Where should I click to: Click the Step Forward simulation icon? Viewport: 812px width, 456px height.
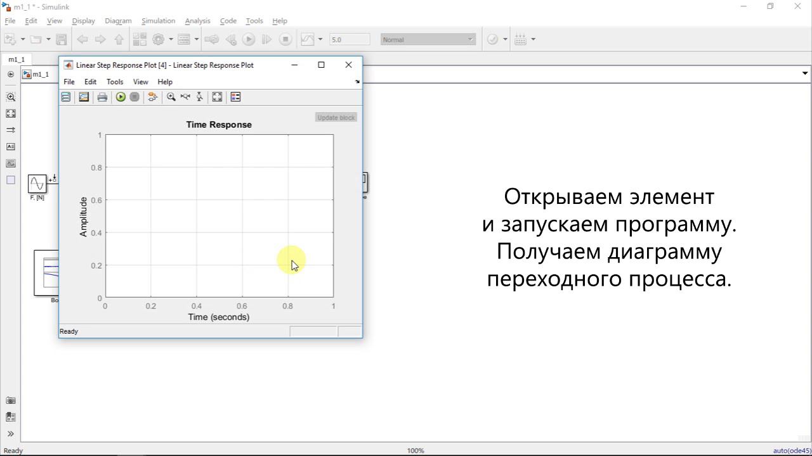pos(266,39)
